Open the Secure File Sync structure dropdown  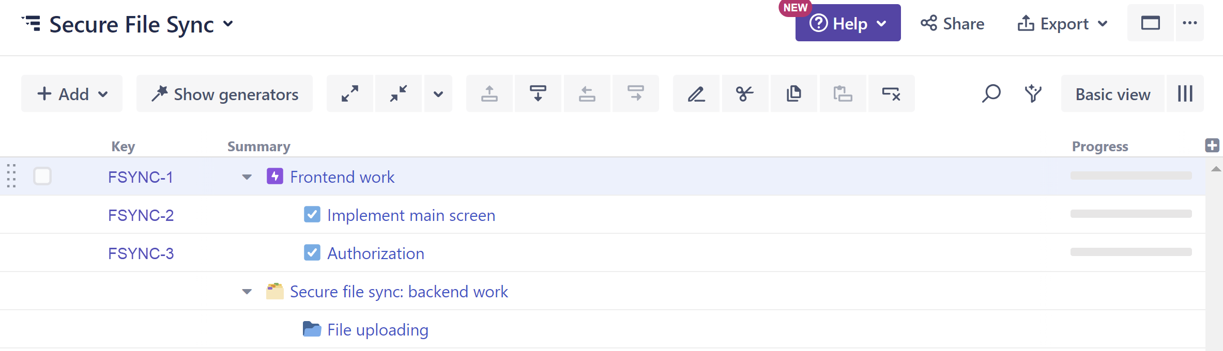tap(228, 24)
